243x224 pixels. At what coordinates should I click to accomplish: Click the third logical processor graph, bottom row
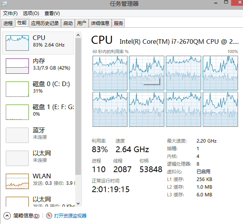[x=183, y=109]
